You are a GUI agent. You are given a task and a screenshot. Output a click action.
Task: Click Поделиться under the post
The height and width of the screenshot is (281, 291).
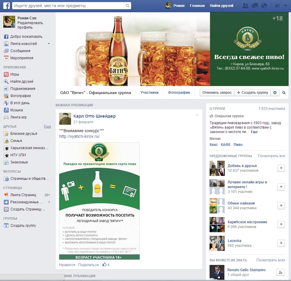pos(88,265)
